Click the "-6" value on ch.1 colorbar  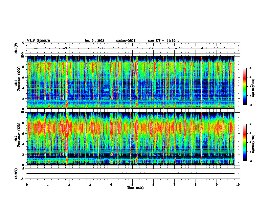coord(250,68)
